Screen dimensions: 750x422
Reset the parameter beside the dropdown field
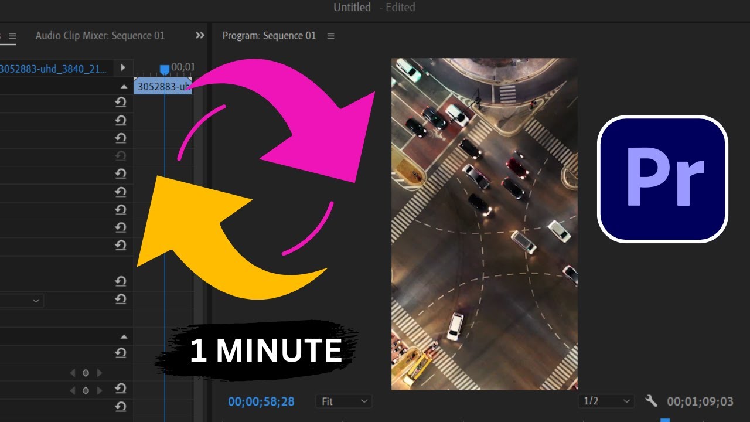121,300
